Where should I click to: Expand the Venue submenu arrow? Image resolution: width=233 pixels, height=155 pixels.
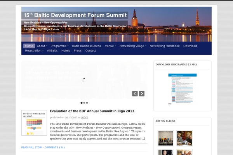click(115, 46)
